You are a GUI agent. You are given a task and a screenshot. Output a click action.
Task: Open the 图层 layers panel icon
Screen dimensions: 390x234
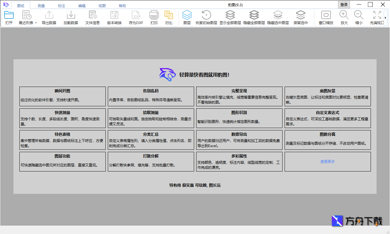pyautogui.click(x=187, y=17)
